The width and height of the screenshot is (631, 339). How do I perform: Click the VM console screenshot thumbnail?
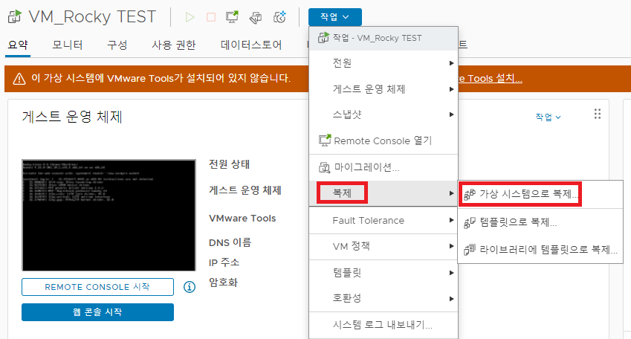point(109,216)
